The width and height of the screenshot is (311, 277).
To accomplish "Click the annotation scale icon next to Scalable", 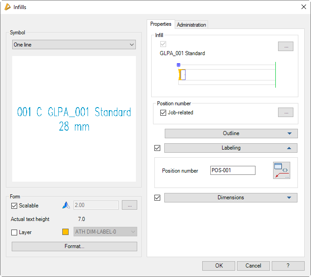I will click(x=65, y=205).
